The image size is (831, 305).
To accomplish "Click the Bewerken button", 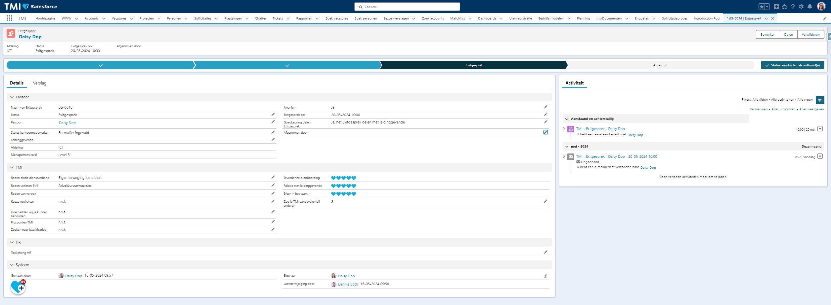I will [767, 35].
